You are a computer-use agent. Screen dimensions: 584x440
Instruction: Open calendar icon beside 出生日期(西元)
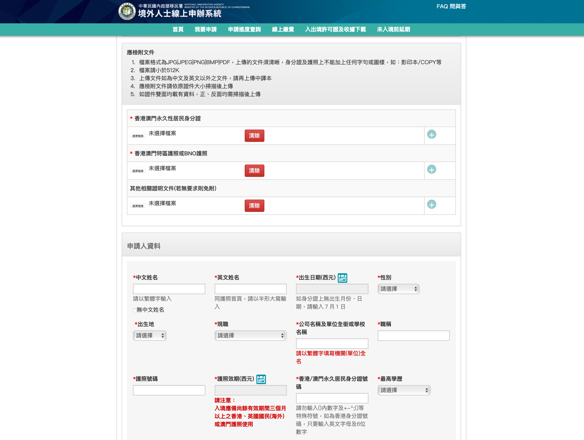[342, 278]
